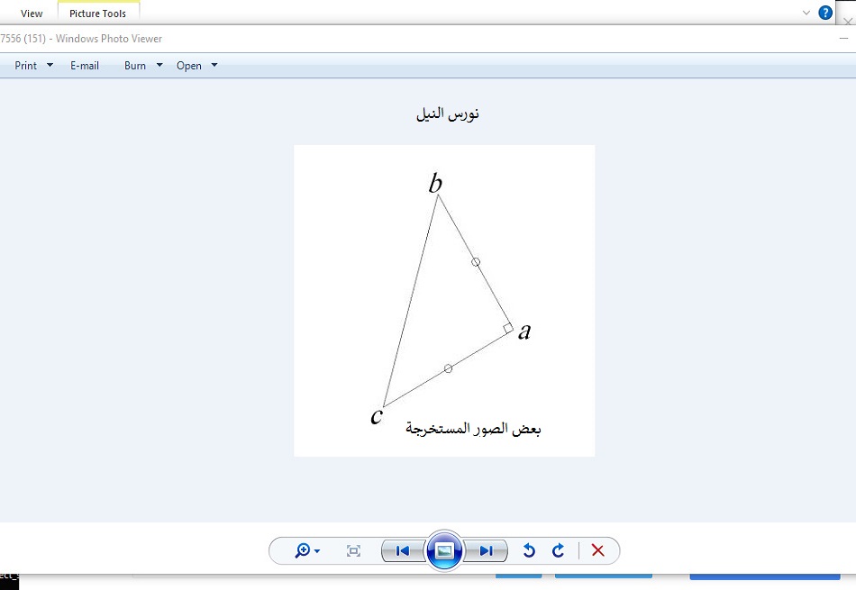Image resolution: width=856 pixels, height=590 pixels.
Task: Go to the previous picture
Action: point(402,550)
